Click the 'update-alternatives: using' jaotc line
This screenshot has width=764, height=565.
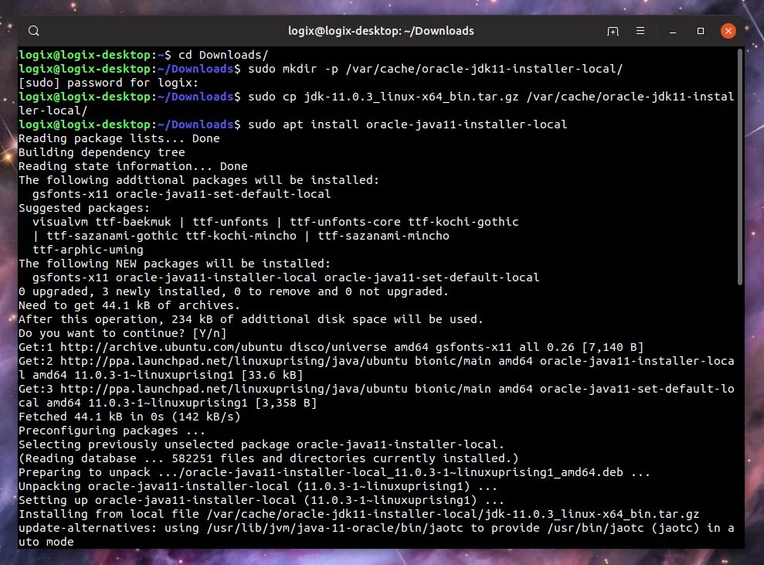point(376,535)
